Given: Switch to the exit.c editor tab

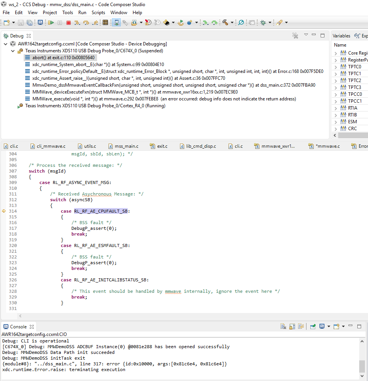Looking at the screenshot, I should point(159,146).
